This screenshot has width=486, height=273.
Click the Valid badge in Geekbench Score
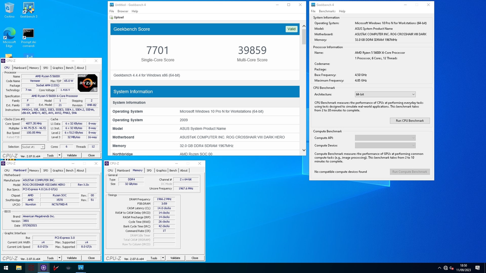click(291, 29)
